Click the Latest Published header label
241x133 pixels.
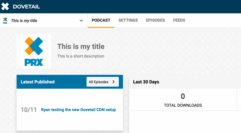click(38, 82)
